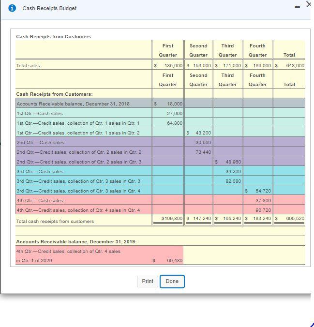
Task: Select Accounts Receivable balance, December 31, 2018 row
Action: pos(160,104)
